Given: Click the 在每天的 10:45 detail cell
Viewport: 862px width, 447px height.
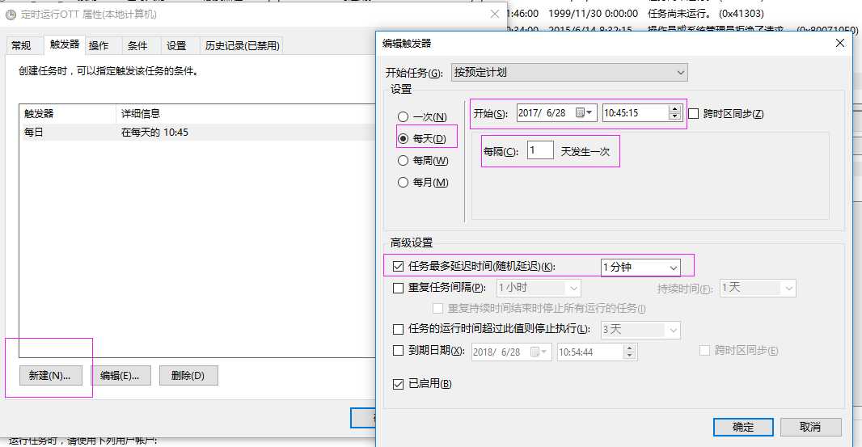Looking at the screenshot, I should point(154,133).
